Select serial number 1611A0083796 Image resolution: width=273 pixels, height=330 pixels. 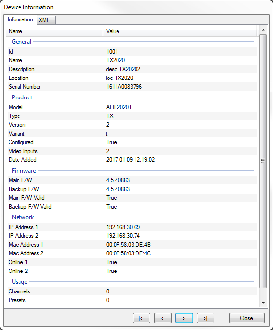124,87
